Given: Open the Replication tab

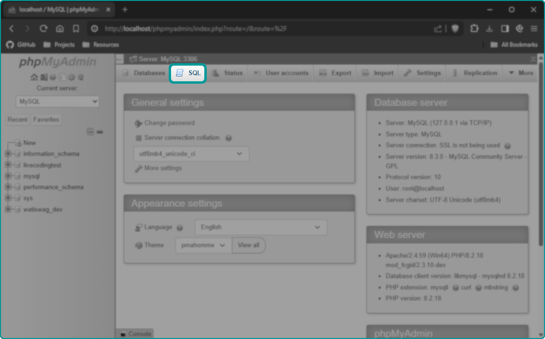Looking at the screenshot, I should pos(475,73).
